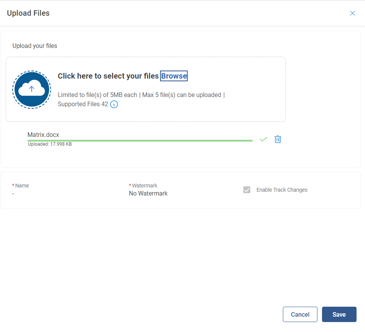The width and height of the screenshot is (365, 332).
Task: Click the 'Click here to select your files' text
Action: pyautogui.click(x=108, y=76)
